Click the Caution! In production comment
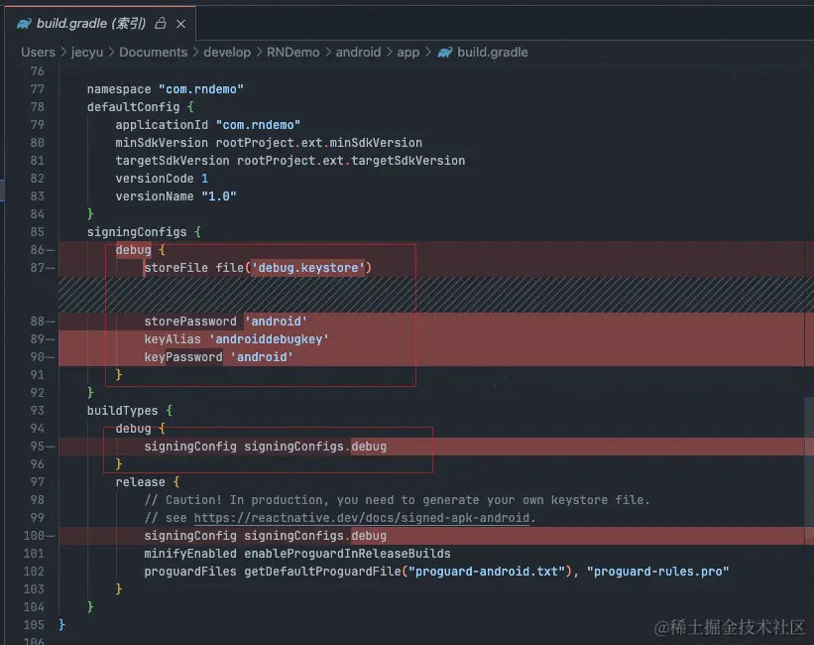814x645 pixels. click(397, 500)
